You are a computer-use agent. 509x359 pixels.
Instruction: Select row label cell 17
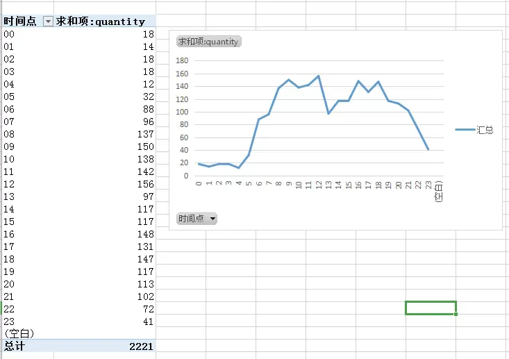click(28, 247)
